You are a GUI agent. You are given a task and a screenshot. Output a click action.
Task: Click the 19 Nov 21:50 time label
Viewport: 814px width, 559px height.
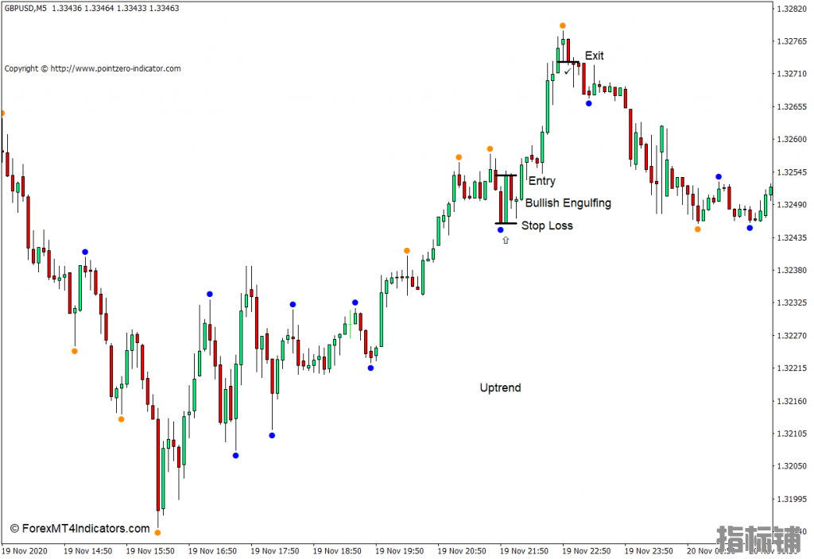click(x=524, y=551)
